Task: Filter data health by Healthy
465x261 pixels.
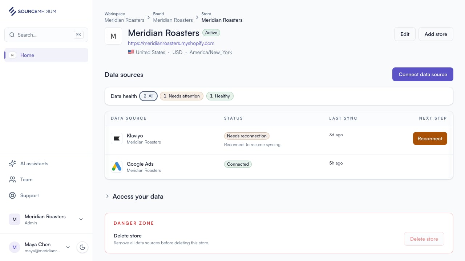Action: (220, 96)
